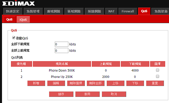Switch to the 區域網路 tab
This screenshot has width=169, height=103.
coord(74,11)
